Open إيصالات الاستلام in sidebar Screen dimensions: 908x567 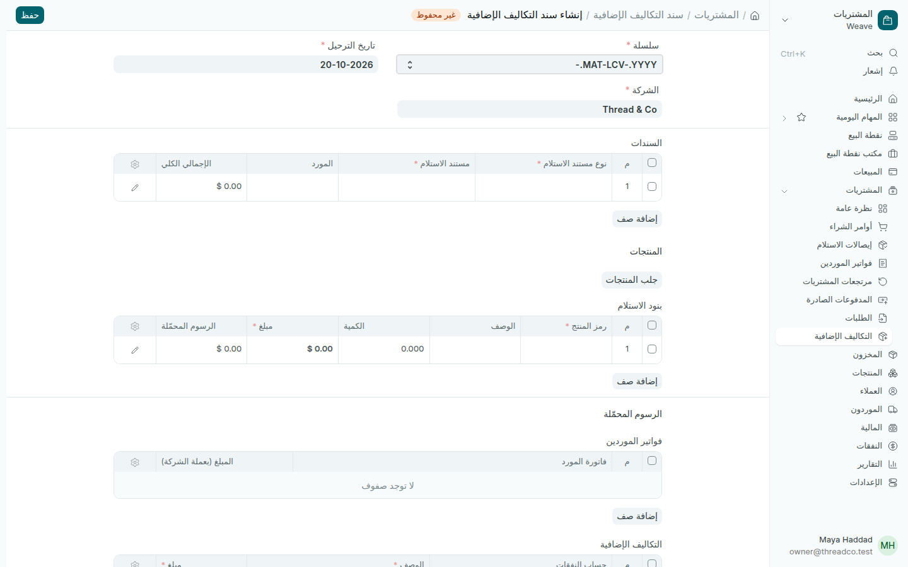point(834,245)
